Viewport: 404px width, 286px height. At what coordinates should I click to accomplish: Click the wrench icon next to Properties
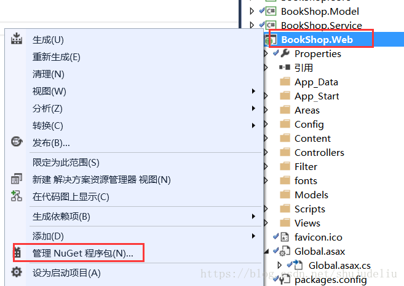[285, 53]
